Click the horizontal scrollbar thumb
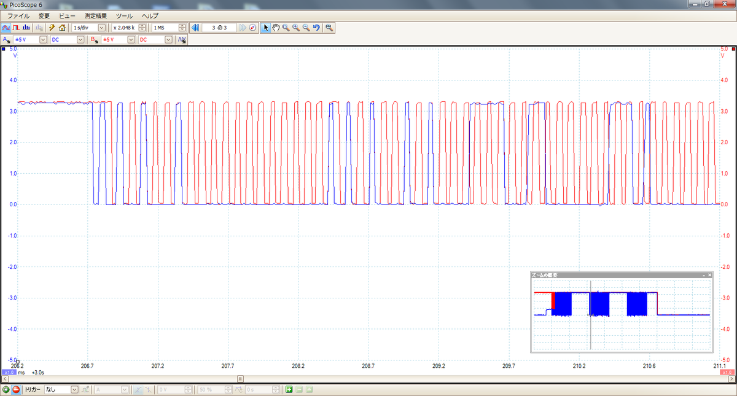This screenshot has width=737, height=396. tap(240, 379)
